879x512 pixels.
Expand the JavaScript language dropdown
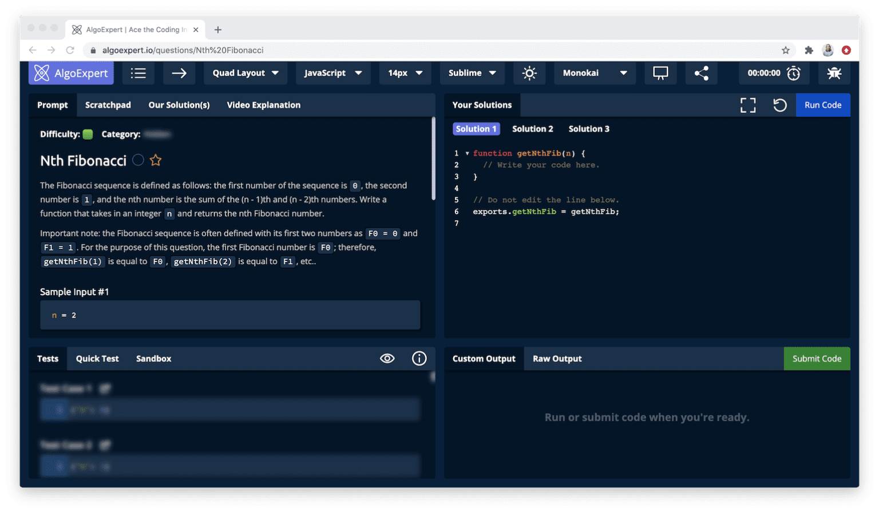pos(332,73)
